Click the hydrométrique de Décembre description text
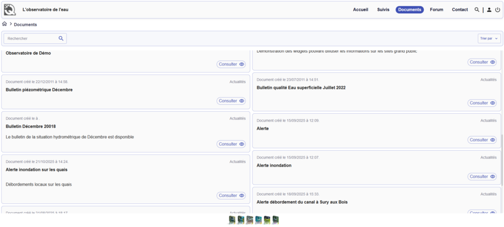 click(x=70, y=137)
